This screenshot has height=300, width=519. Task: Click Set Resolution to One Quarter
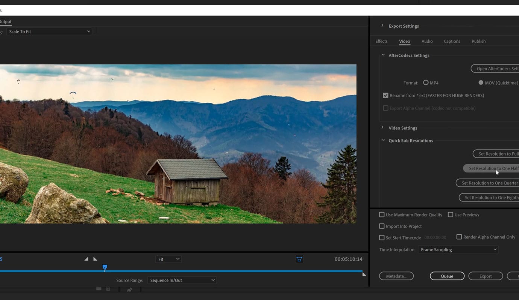point(489,183)
